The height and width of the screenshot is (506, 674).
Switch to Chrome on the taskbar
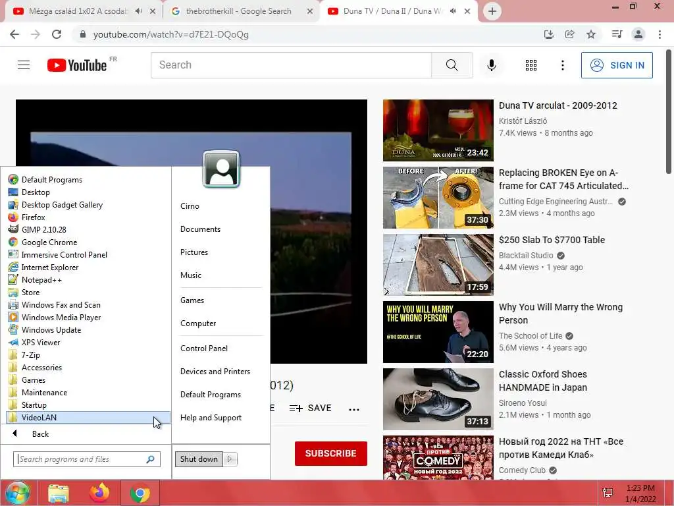[x=140, y=493]
